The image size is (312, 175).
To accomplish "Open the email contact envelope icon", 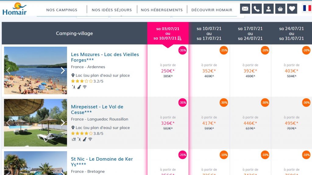I will coord(245,9).
